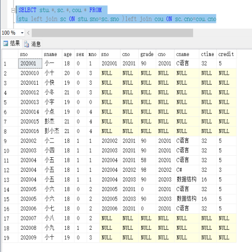The height and width of the screenshot is (252, 252).
Task: Click 数据结构 cell in row 15
Action: tap(187, 199)
